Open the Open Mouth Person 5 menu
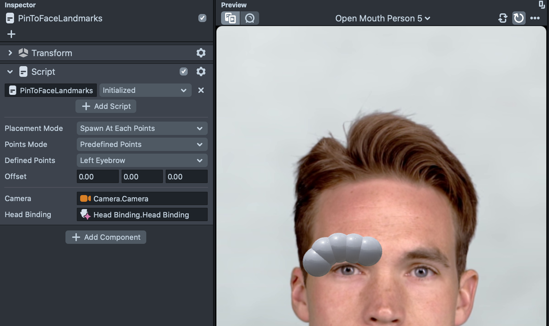 382,18
